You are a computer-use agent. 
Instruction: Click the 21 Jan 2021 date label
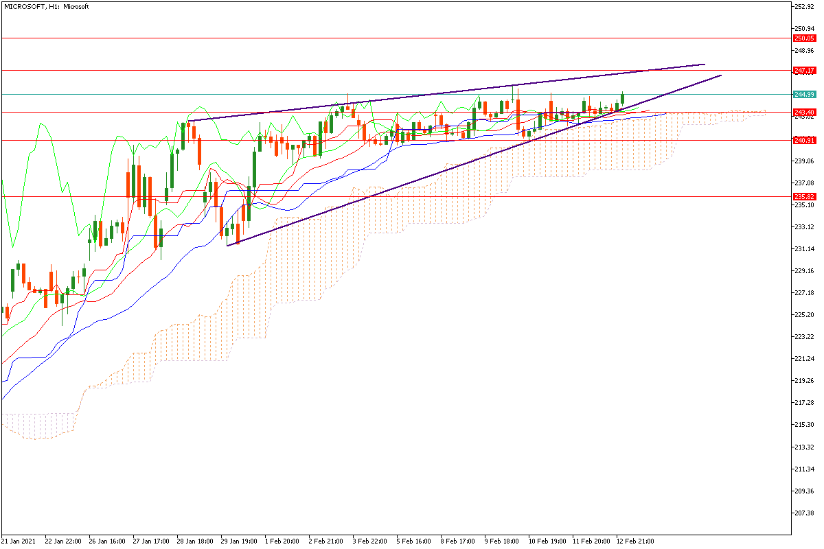click(19, 541)
